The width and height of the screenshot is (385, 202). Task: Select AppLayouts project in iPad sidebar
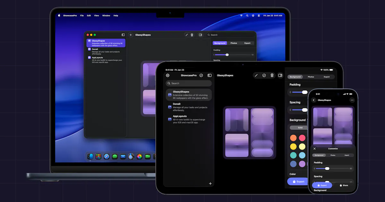click(x=189, y=119)
